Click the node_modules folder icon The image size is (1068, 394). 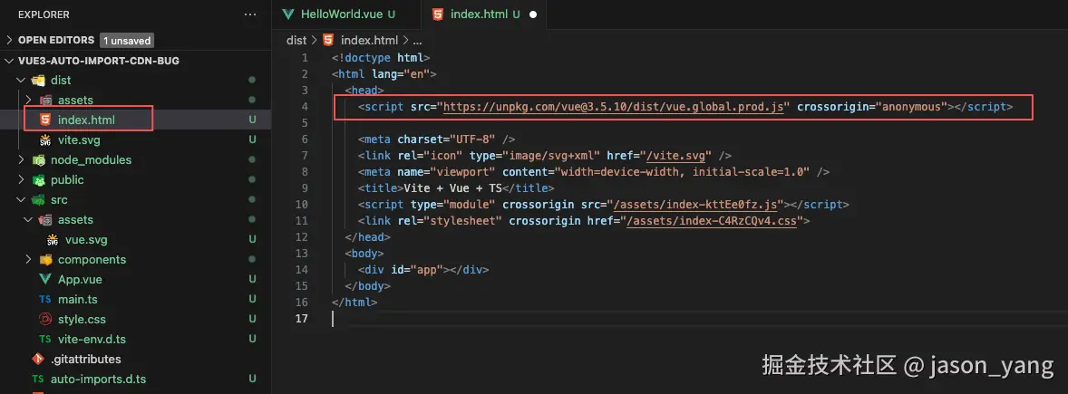[x=38, y=160]
